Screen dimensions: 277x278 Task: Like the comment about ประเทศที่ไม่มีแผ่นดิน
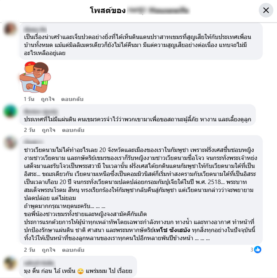click(x=48, y=130)
